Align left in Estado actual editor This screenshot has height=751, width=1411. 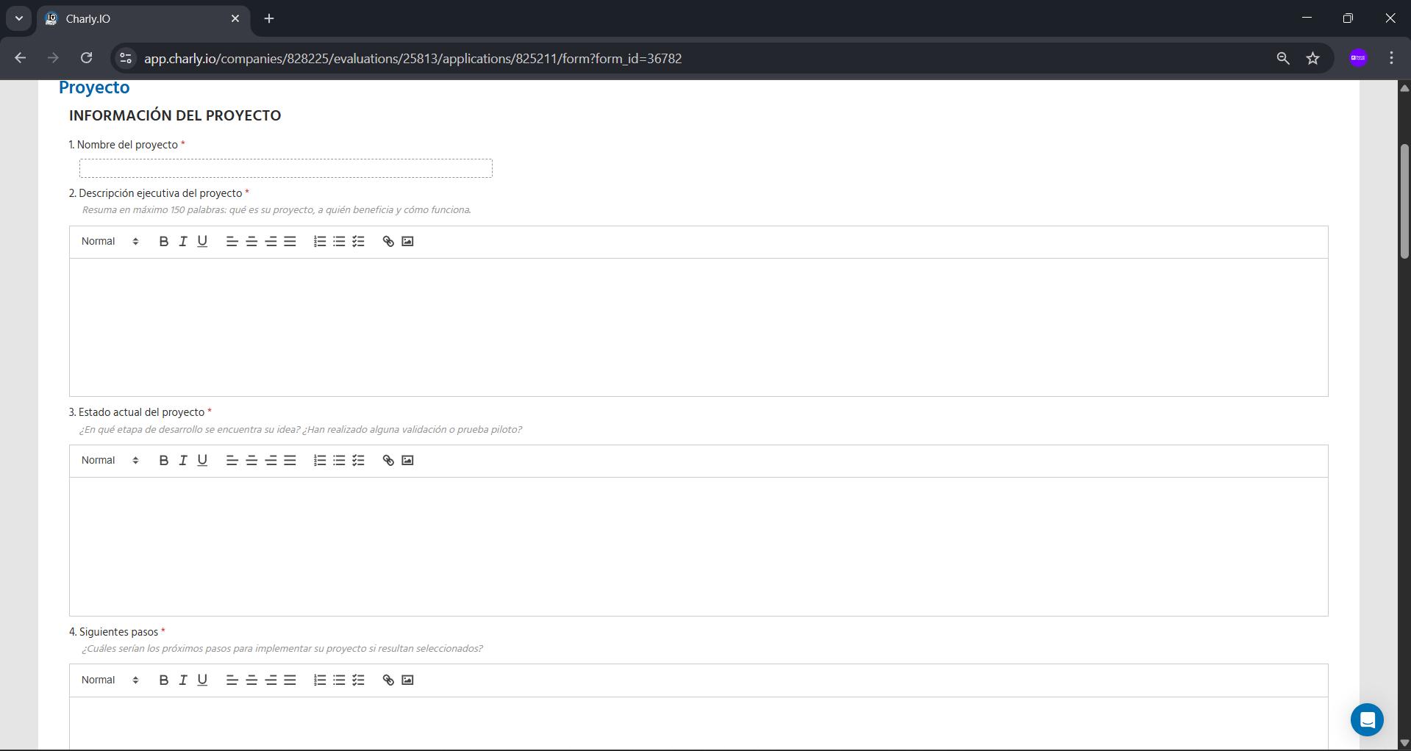[232, 460]
